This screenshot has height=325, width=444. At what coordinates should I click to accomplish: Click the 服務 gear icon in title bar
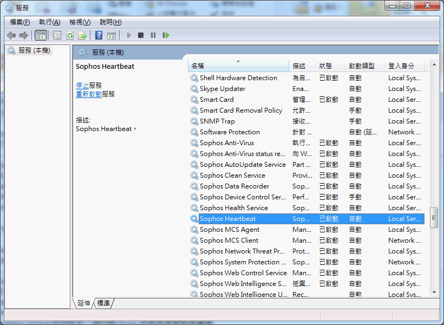tap(9, 8)
